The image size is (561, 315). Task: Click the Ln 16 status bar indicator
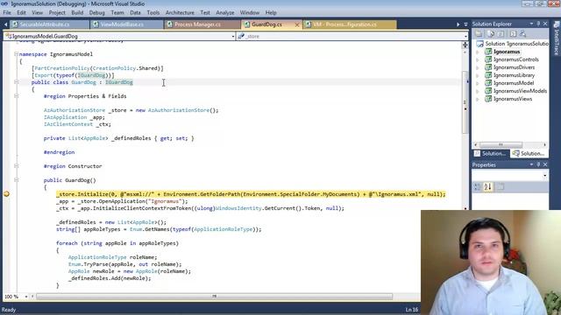coord(412,310)
